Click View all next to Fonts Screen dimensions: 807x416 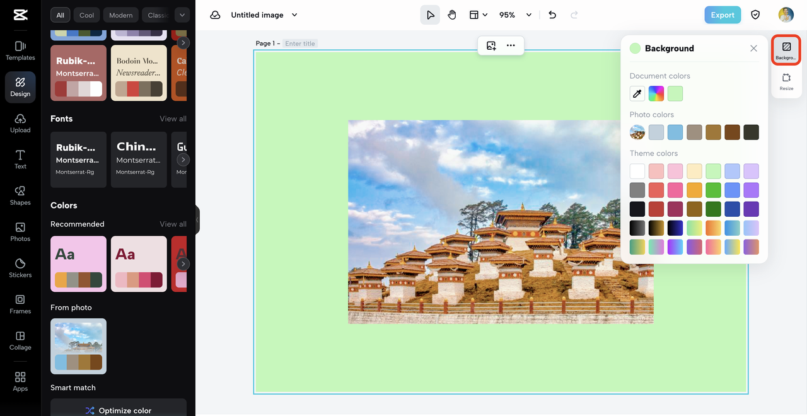coord(173,118)
